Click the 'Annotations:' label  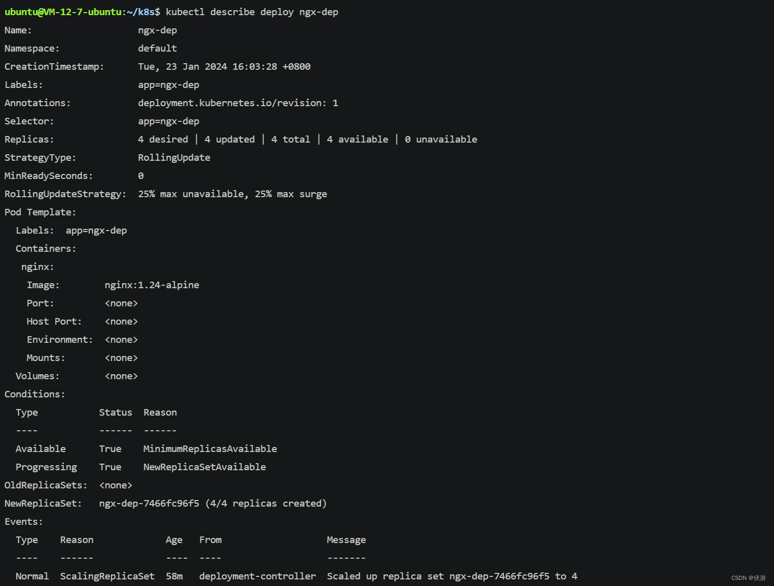(37, 103)
